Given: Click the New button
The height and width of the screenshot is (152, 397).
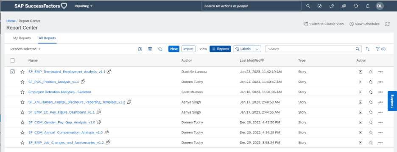Looking at the screenshot, I should click(174, 49).
